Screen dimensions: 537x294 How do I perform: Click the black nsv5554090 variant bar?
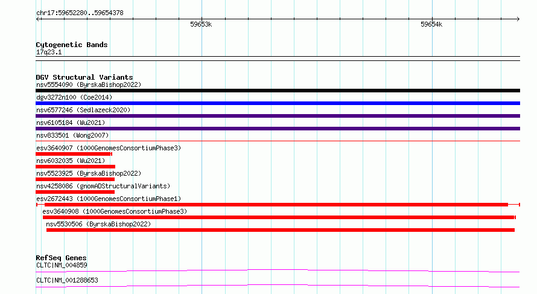point(278,91)
